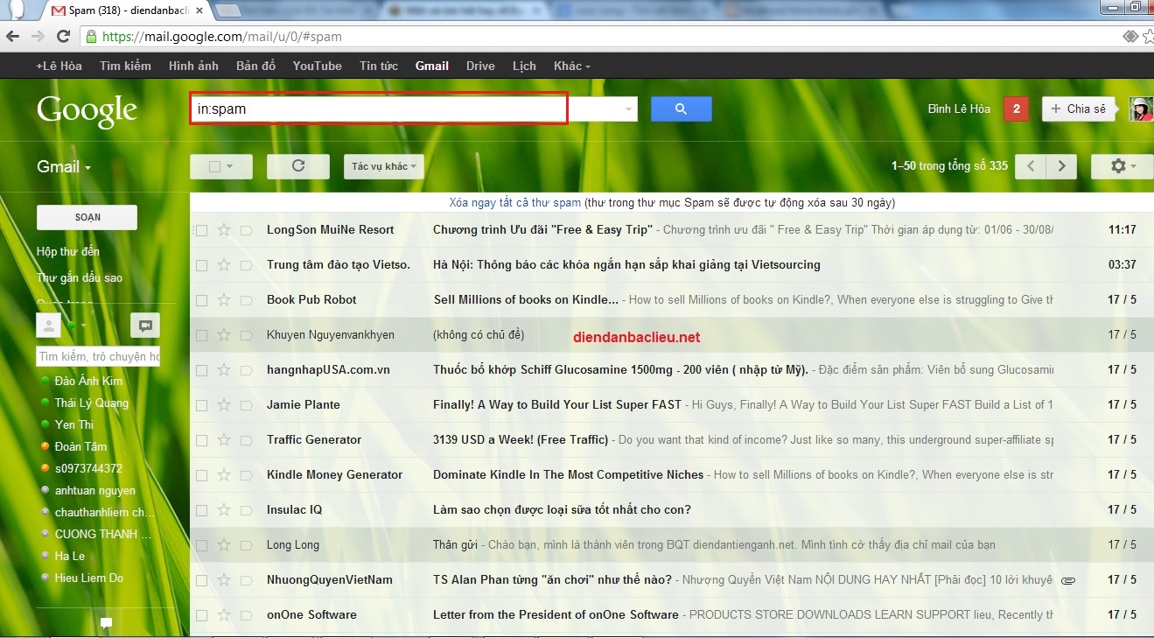1154x638 pixels.
Task: Open YouTube in Google bar
Action: [x=318, y=66]
